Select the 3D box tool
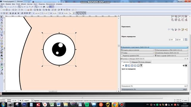 (1, 35)
